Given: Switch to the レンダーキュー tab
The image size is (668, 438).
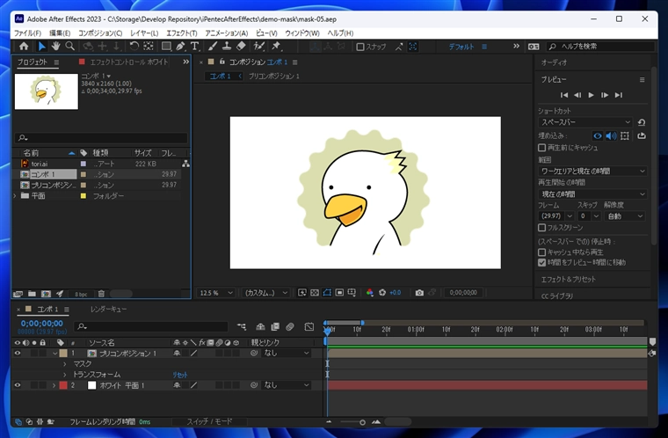Looking at the screenshot, I should [108, 310].
